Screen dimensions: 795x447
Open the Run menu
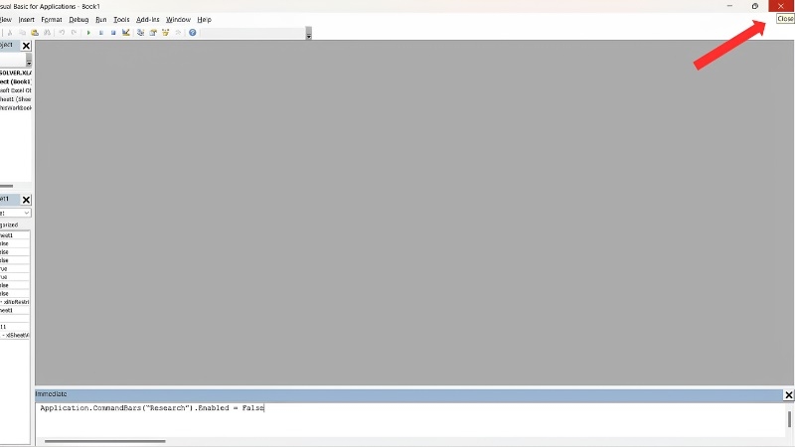[101, 20]
